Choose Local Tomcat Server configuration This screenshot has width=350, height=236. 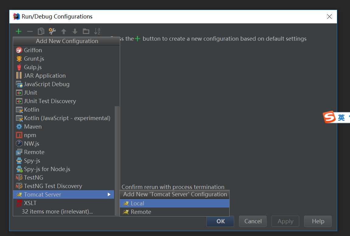click(x=175, y=203)
